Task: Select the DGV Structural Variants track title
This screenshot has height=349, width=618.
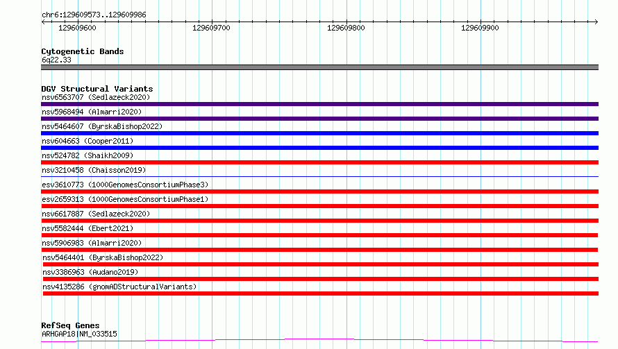Action: [97, 89]
